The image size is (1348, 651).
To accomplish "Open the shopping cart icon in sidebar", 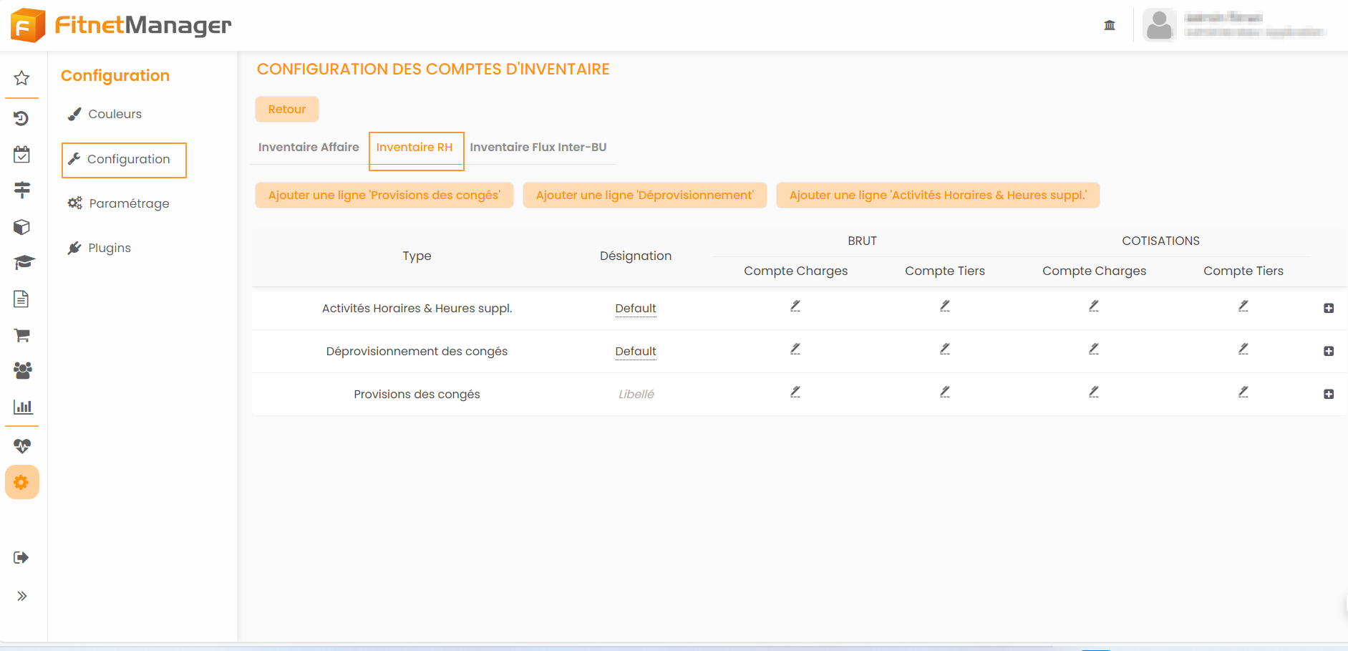I will pyautogui.click(x=22, y=335).
